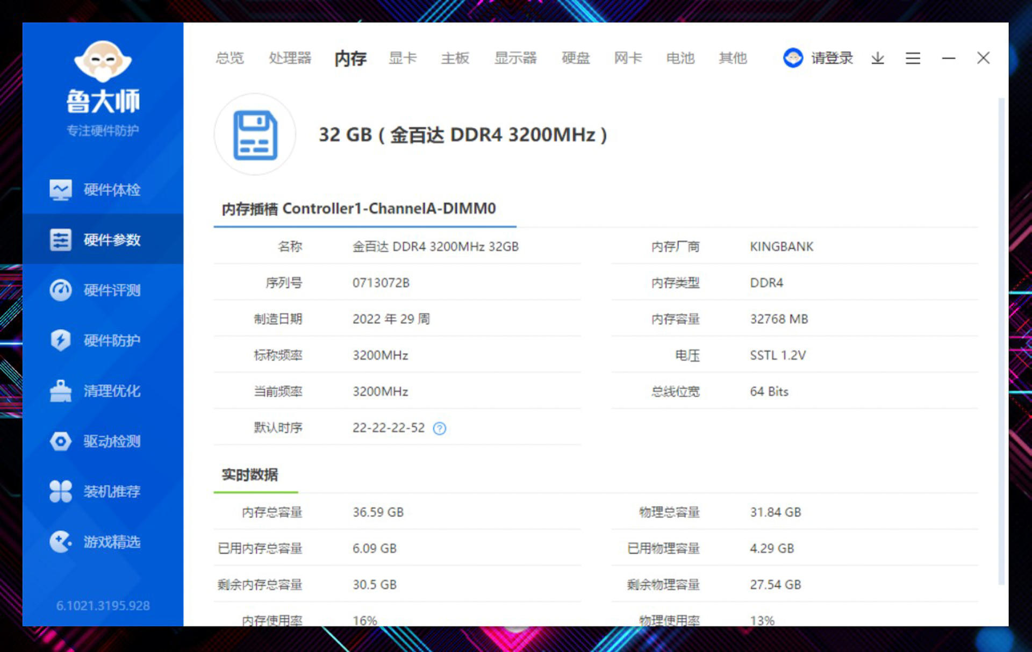Open the 硬件评测 benchmark tool

click(111, 290)
